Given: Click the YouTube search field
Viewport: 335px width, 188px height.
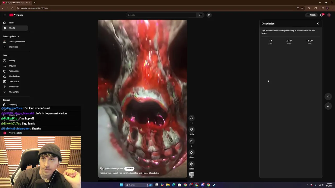Looking at the screenshot, I should (x=161, y=15).
